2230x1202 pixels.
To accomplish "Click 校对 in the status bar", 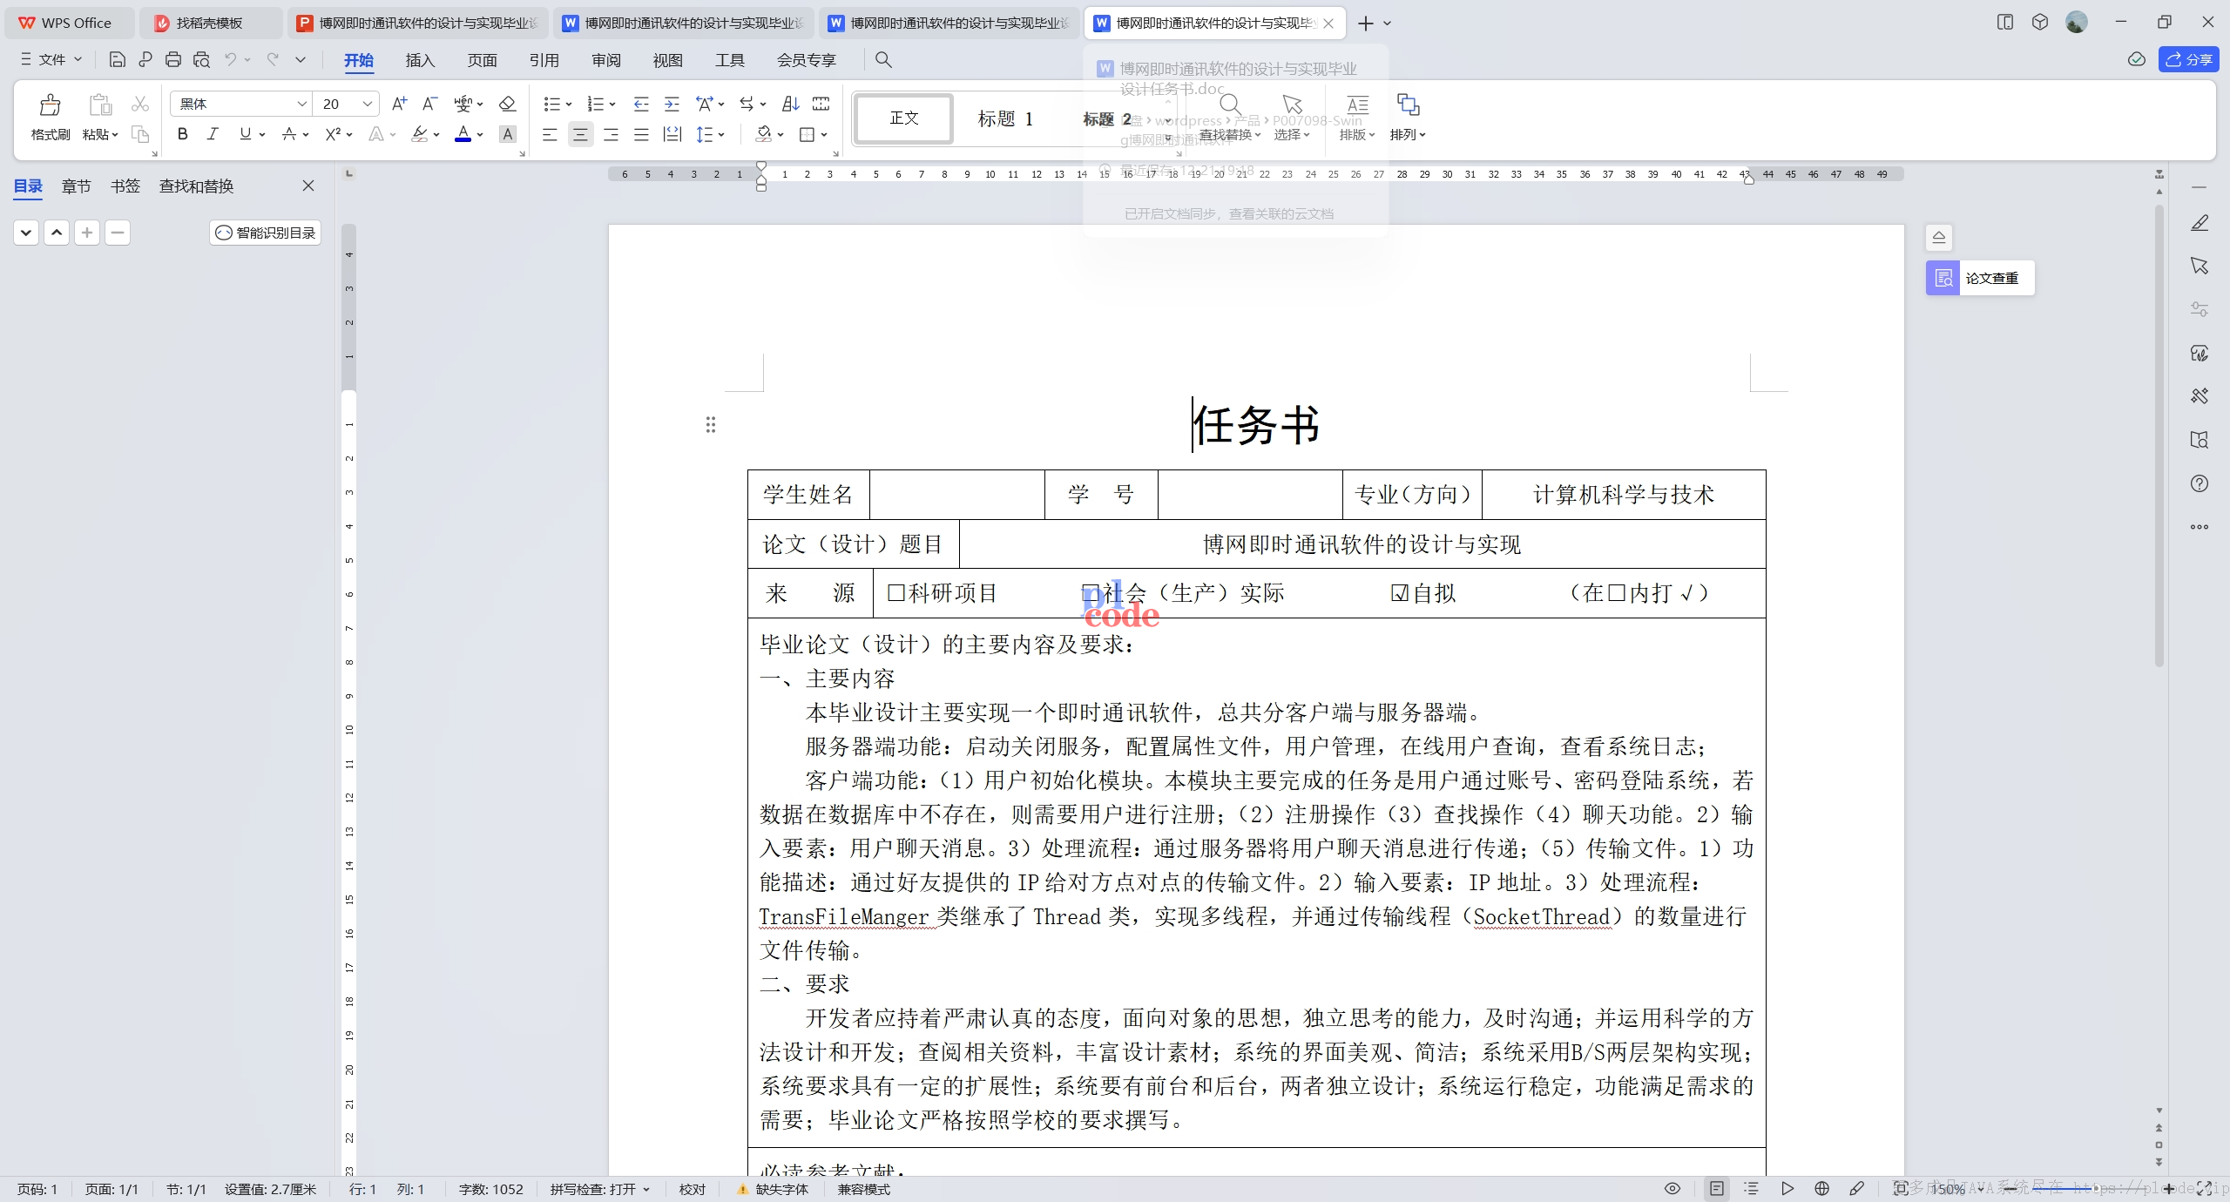I will 693,1189.
